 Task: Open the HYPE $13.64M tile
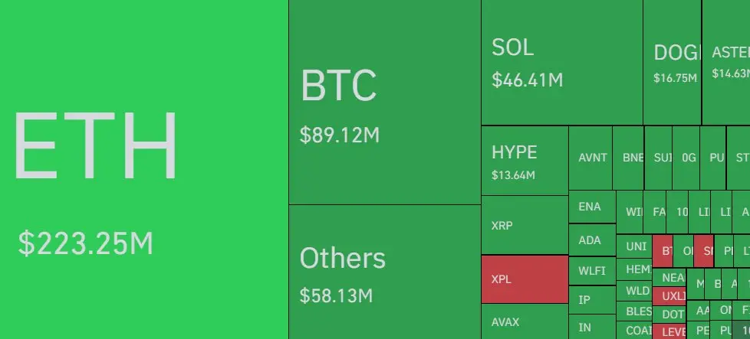[525, 161]
